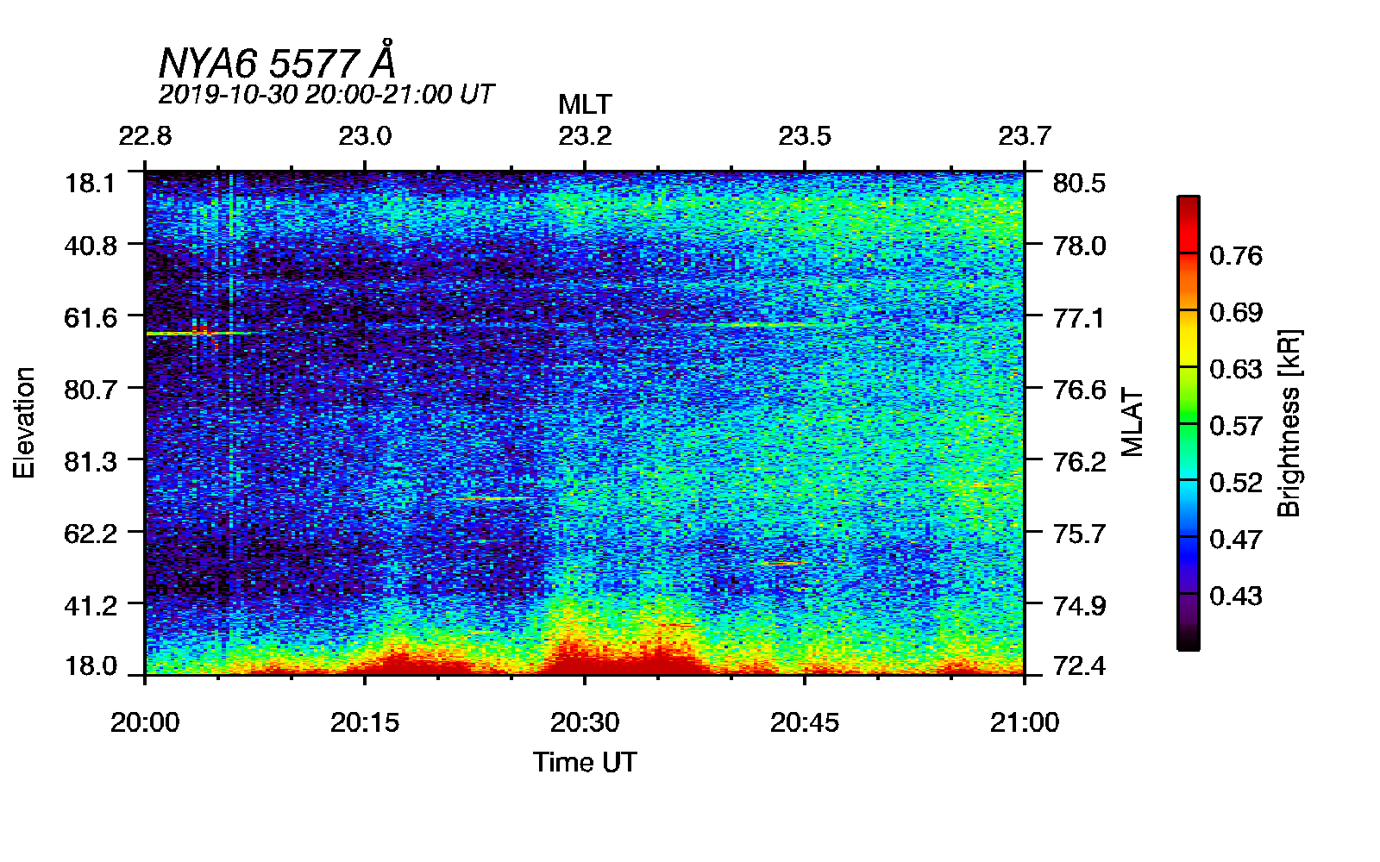Click the MLAT tick label '76.6'
The width and height of the screenshot is (1380, 862).
tap(1080, 390)
